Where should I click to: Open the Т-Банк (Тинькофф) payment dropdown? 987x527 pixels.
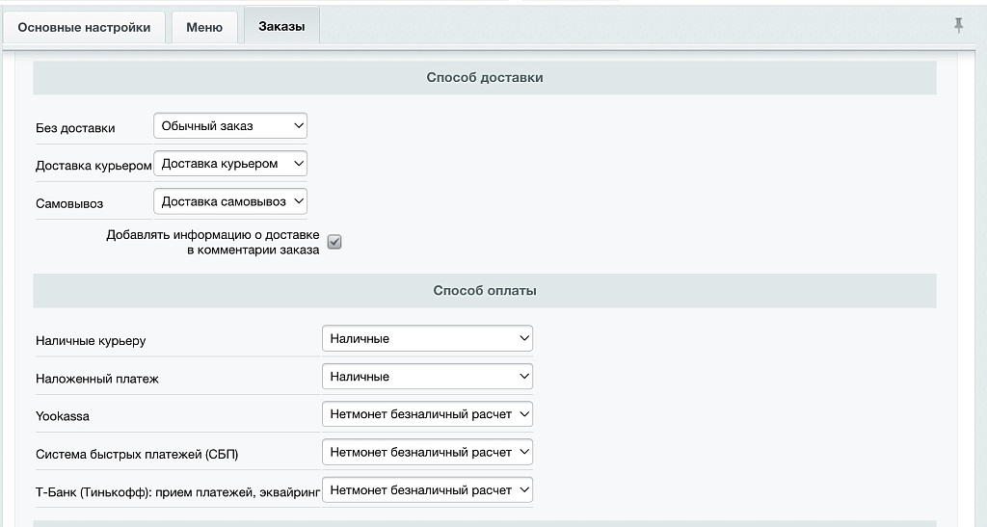tap(427, 489)
